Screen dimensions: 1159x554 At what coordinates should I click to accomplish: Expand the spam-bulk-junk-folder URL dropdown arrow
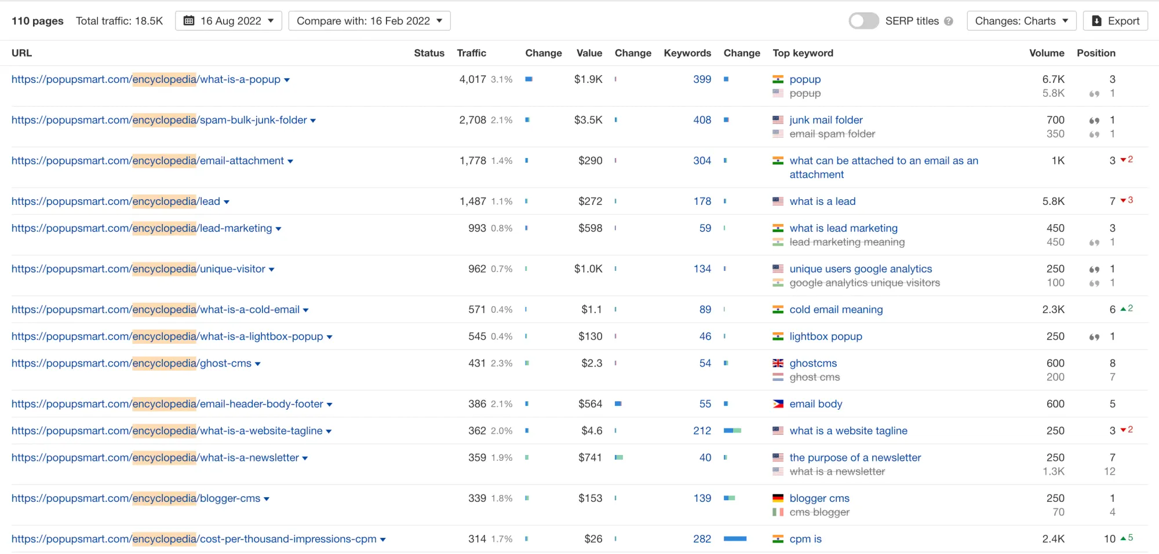click(314, 121)
